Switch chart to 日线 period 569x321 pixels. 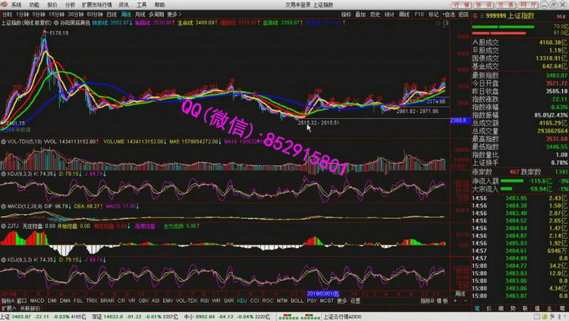[112, 14]
